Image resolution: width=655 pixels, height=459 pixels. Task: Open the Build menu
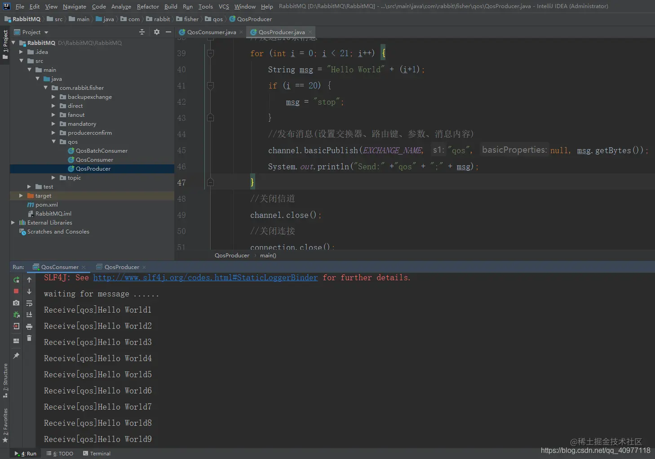coord(171,6)
